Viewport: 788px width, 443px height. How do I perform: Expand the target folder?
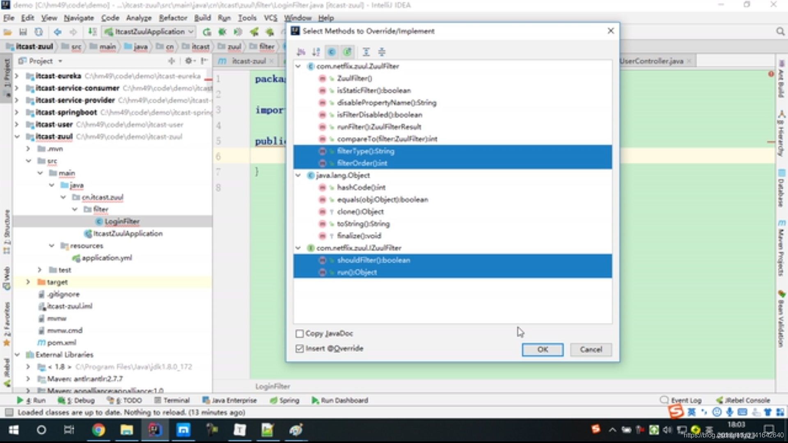pyautogui.click(x=28, y=282)
